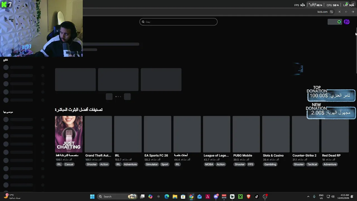Select Shooter tag under Grand Theft Auto

tap(91, 164)
